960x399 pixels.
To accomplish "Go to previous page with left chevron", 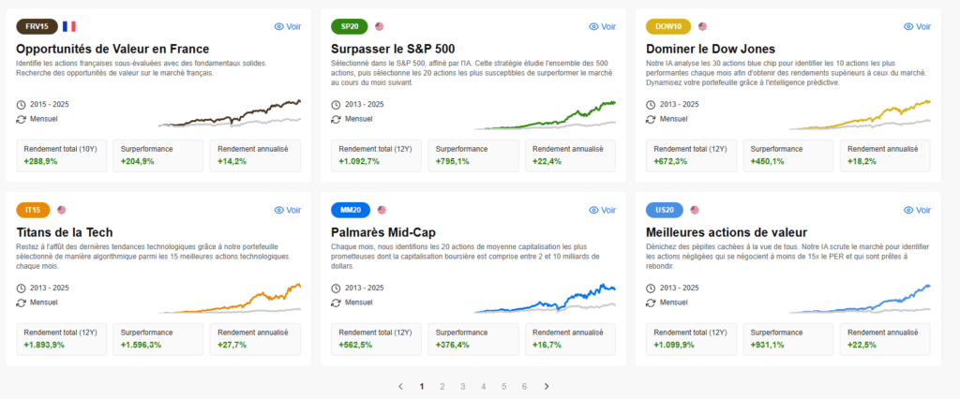I will point(400,386).
